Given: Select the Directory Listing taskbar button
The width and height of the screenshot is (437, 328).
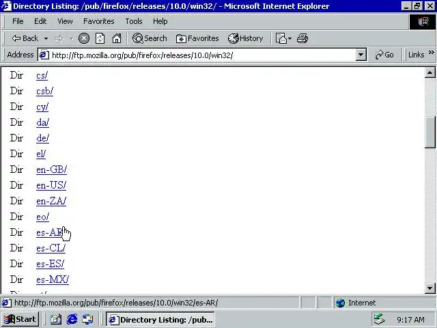Looking at the screenshot, I should pyautogui.click(x=160, y=319).
